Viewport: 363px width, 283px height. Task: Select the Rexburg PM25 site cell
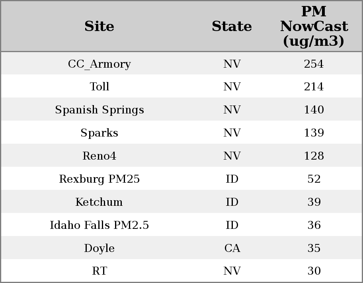(x=99, y=179)
